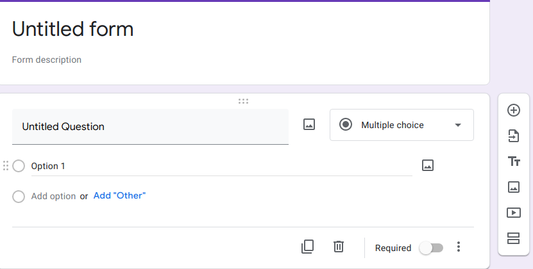Toggle the Required switch on

pos(431,248)
